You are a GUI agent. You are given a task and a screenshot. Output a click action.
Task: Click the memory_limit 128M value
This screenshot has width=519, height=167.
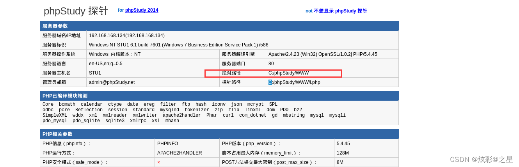(343, 153)
